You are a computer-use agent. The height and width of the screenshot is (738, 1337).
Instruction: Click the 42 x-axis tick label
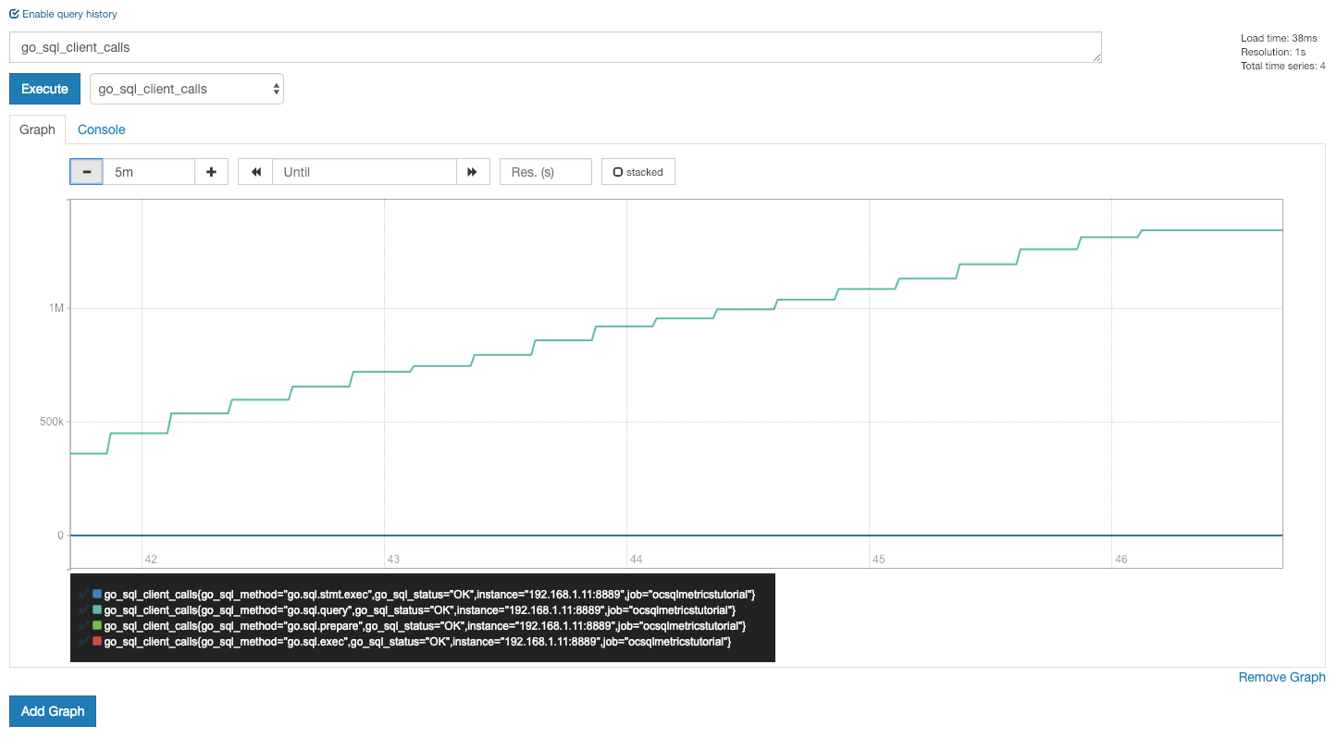coord(151,560)
